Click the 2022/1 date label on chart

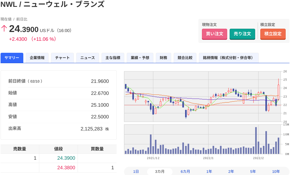208,158
